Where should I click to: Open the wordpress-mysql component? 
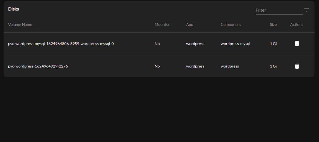point(235,44)
